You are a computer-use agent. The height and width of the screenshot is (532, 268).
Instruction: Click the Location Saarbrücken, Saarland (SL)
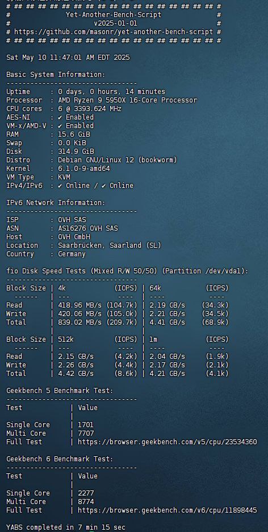click(x=110, y=245)
